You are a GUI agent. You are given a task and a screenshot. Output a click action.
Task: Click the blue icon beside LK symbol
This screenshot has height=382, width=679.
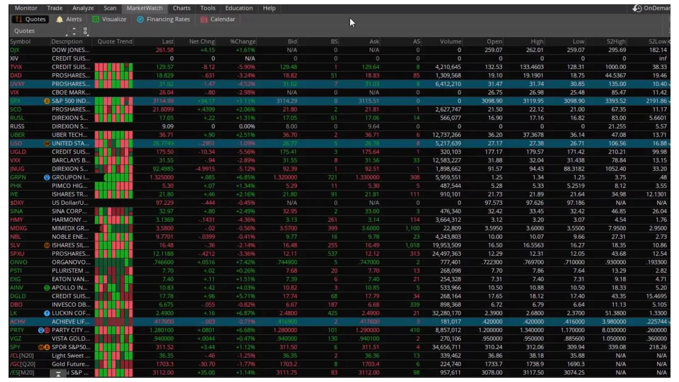pyautogui.click(x=47, y=313)
